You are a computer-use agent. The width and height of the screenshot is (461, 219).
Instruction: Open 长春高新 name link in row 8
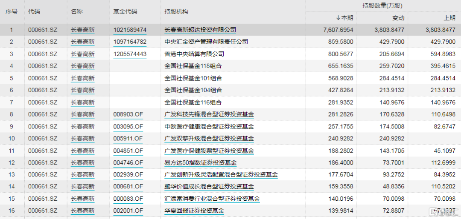coord(83,114)
